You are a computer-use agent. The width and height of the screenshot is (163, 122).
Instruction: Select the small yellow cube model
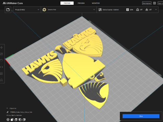[x=64, y=82]
